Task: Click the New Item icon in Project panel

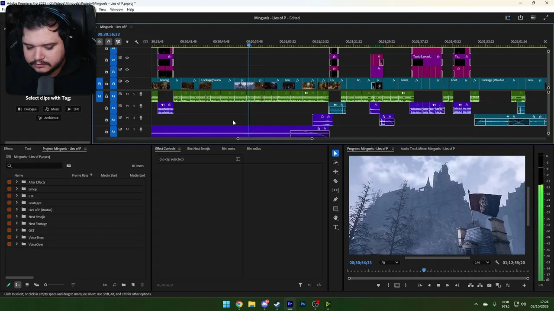Action: pos(133,285)
